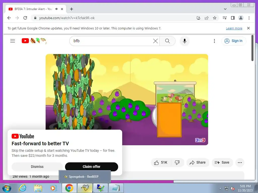Screen dimensions: 258x193
Task: Open the tab search chevron
Action: (x=225, y=9)
